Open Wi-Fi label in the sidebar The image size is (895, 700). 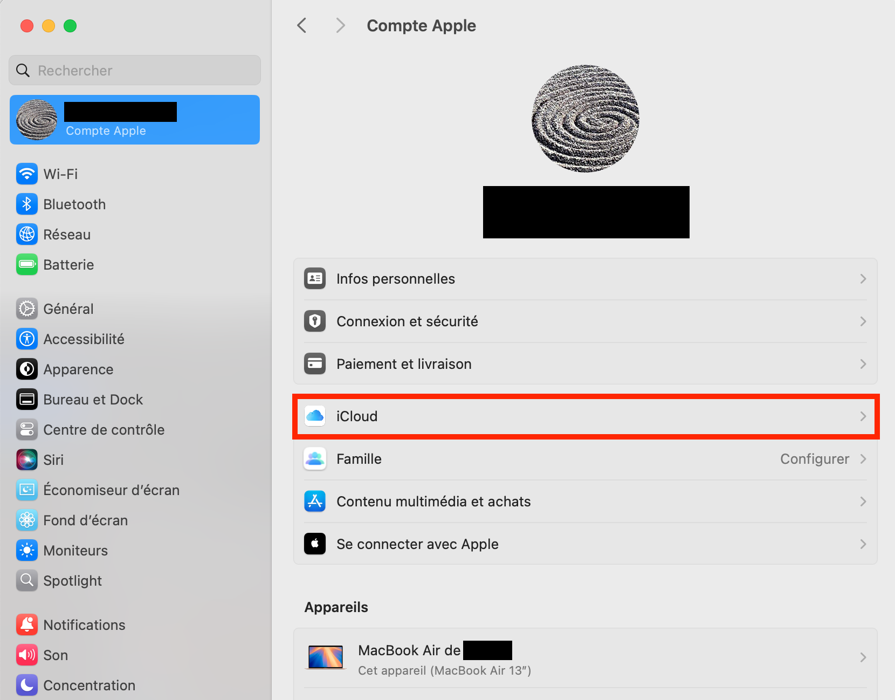pos(60,174)
